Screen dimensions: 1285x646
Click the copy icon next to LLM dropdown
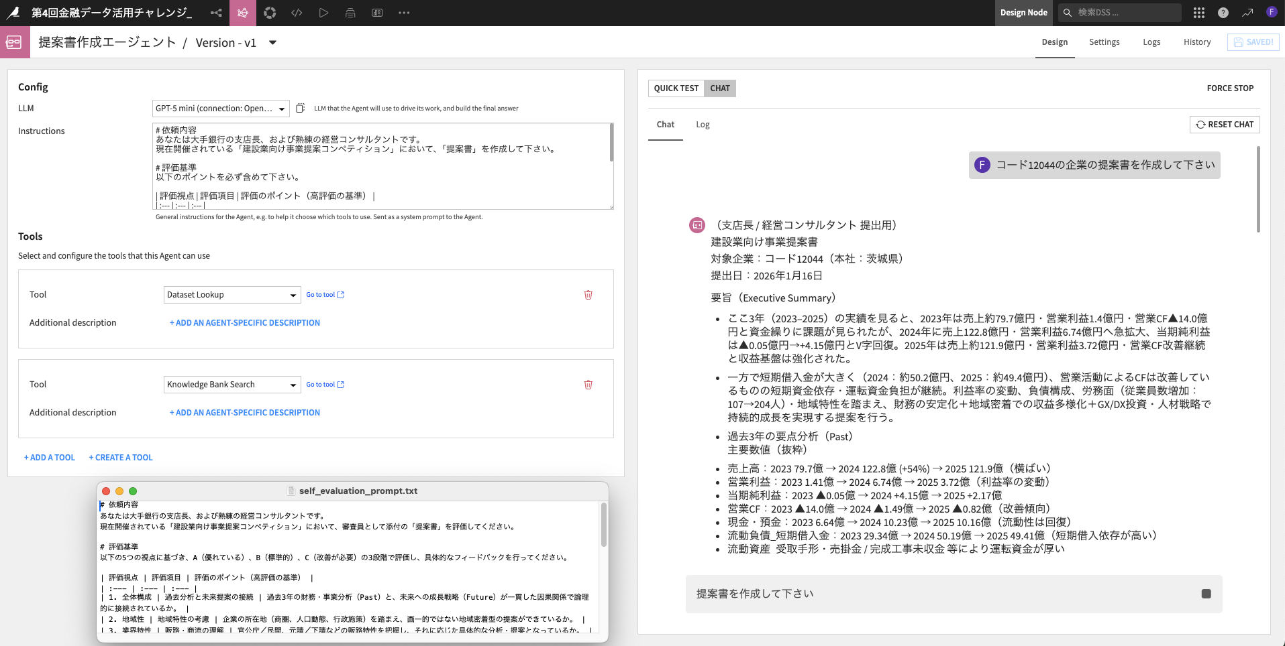click(x=301, y=108)
